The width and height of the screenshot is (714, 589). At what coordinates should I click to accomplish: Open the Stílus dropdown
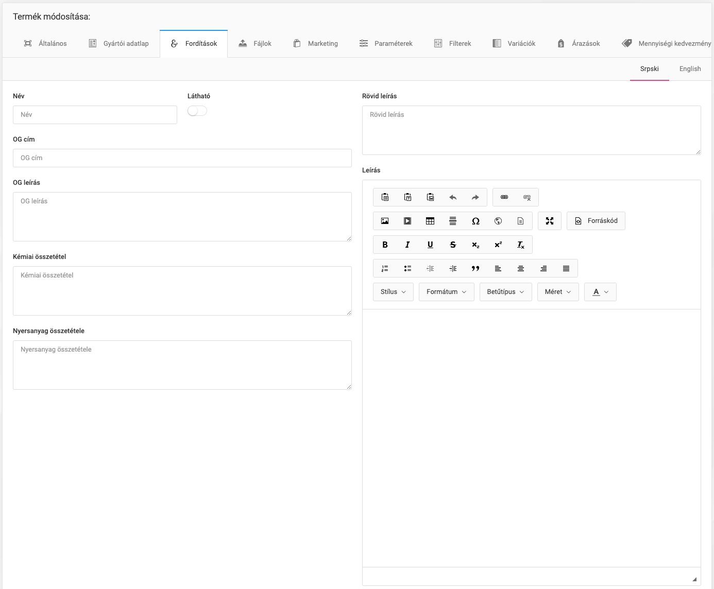[393, 292]
